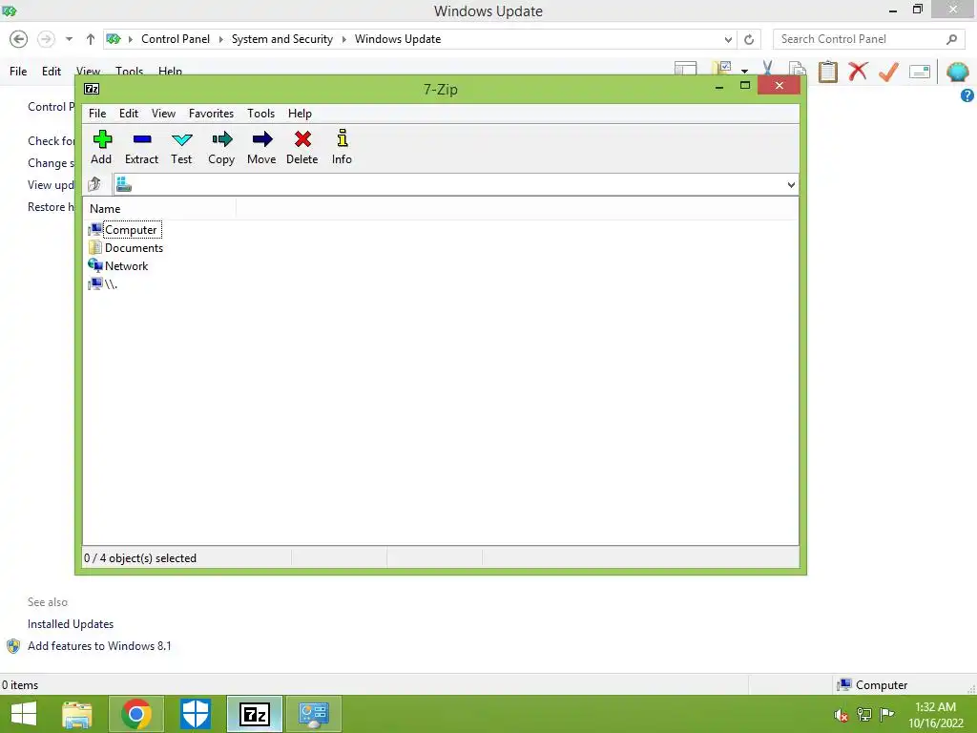Image resolution: width=977 pixels, height=733 pixels.
Task: Click '0 / 4 object(s) selected' status text
Action: coord(140,558)
